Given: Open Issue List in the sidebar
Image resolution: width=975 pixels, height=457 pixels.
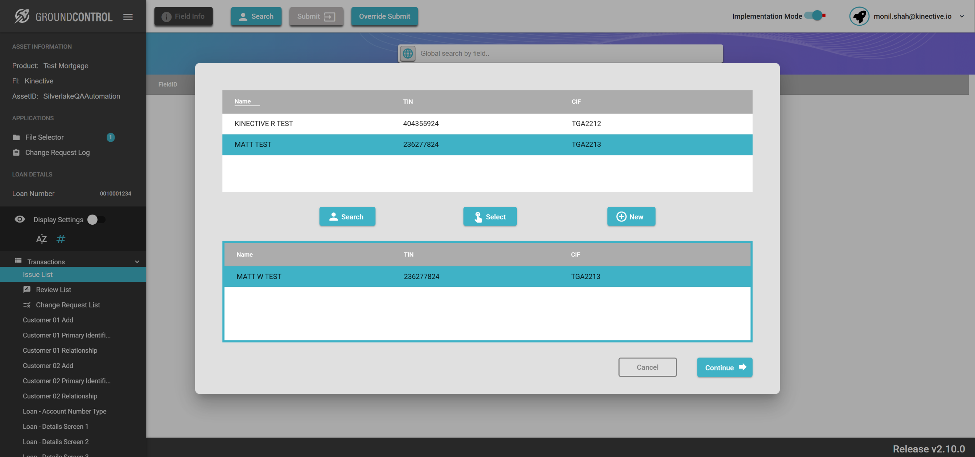Looking at the screenshot, I should pyautogui.click(x=37, y=274).
